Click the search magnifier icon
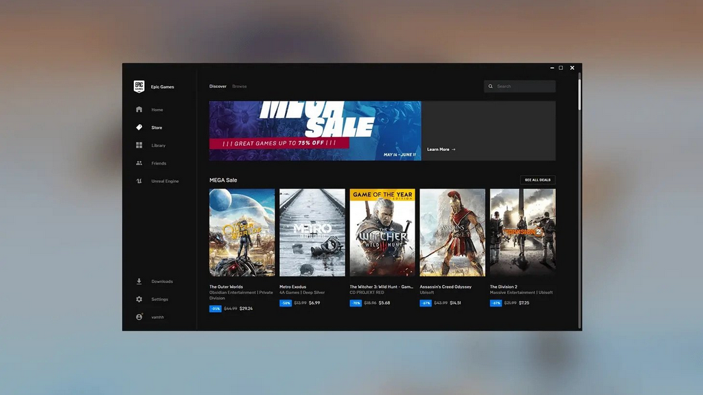 (490, 86)
